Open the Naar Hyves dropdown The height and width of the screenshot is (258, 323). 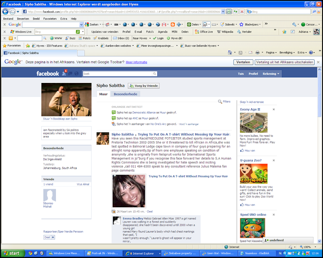coord(142,38)
